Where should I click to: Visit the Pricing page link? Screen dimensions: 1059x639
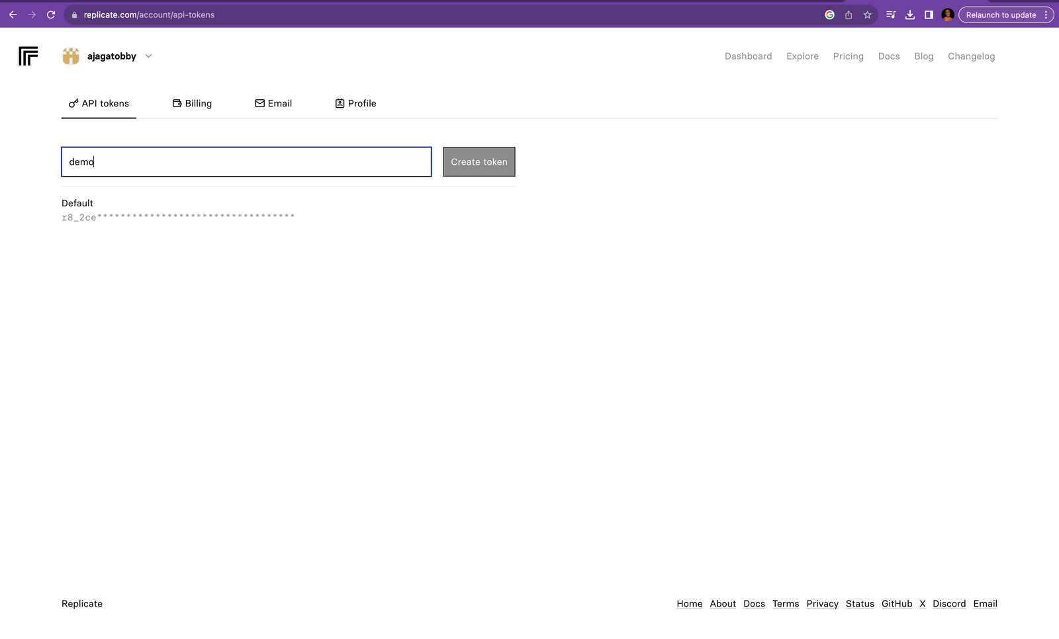tap(848, 56)
